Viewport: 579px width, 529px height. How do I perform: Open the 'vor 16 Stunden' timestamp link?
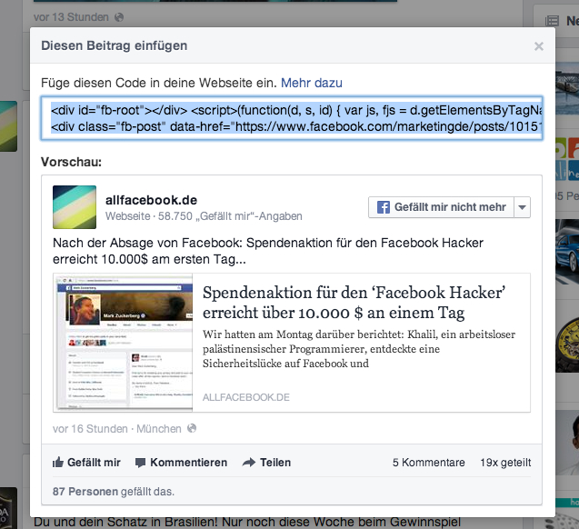point(90,429)
